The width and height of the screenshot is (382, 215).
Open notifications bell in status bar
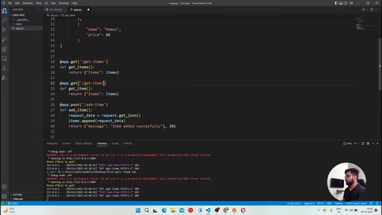377,203
